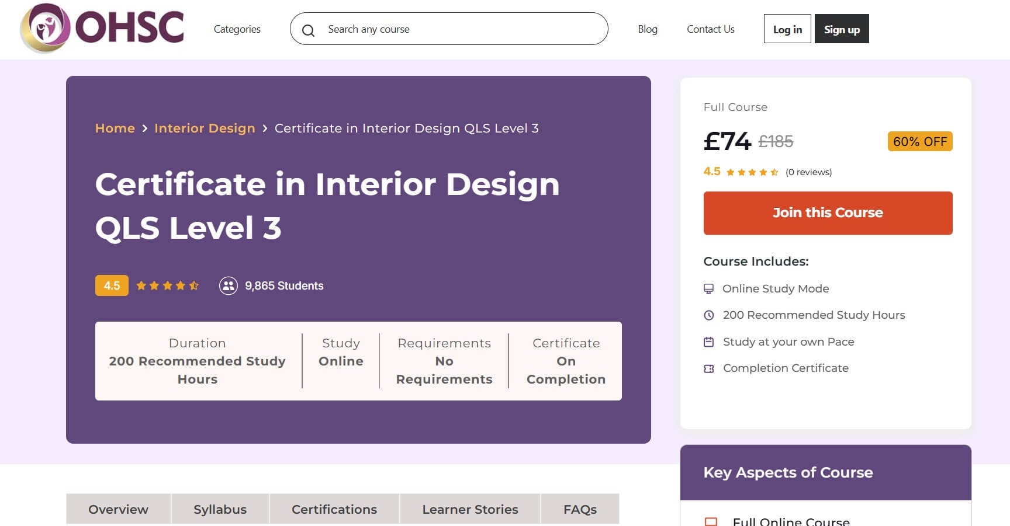Image resolution: width=1010 pixels, height=526 pixels.
Task: Click the OHSC logo
Action: click(102, 27)
